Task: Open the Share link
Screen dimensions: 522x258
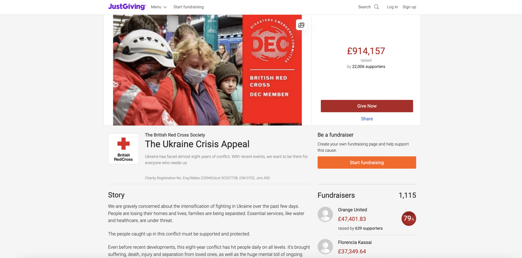Action: click(x=367, y=119)
